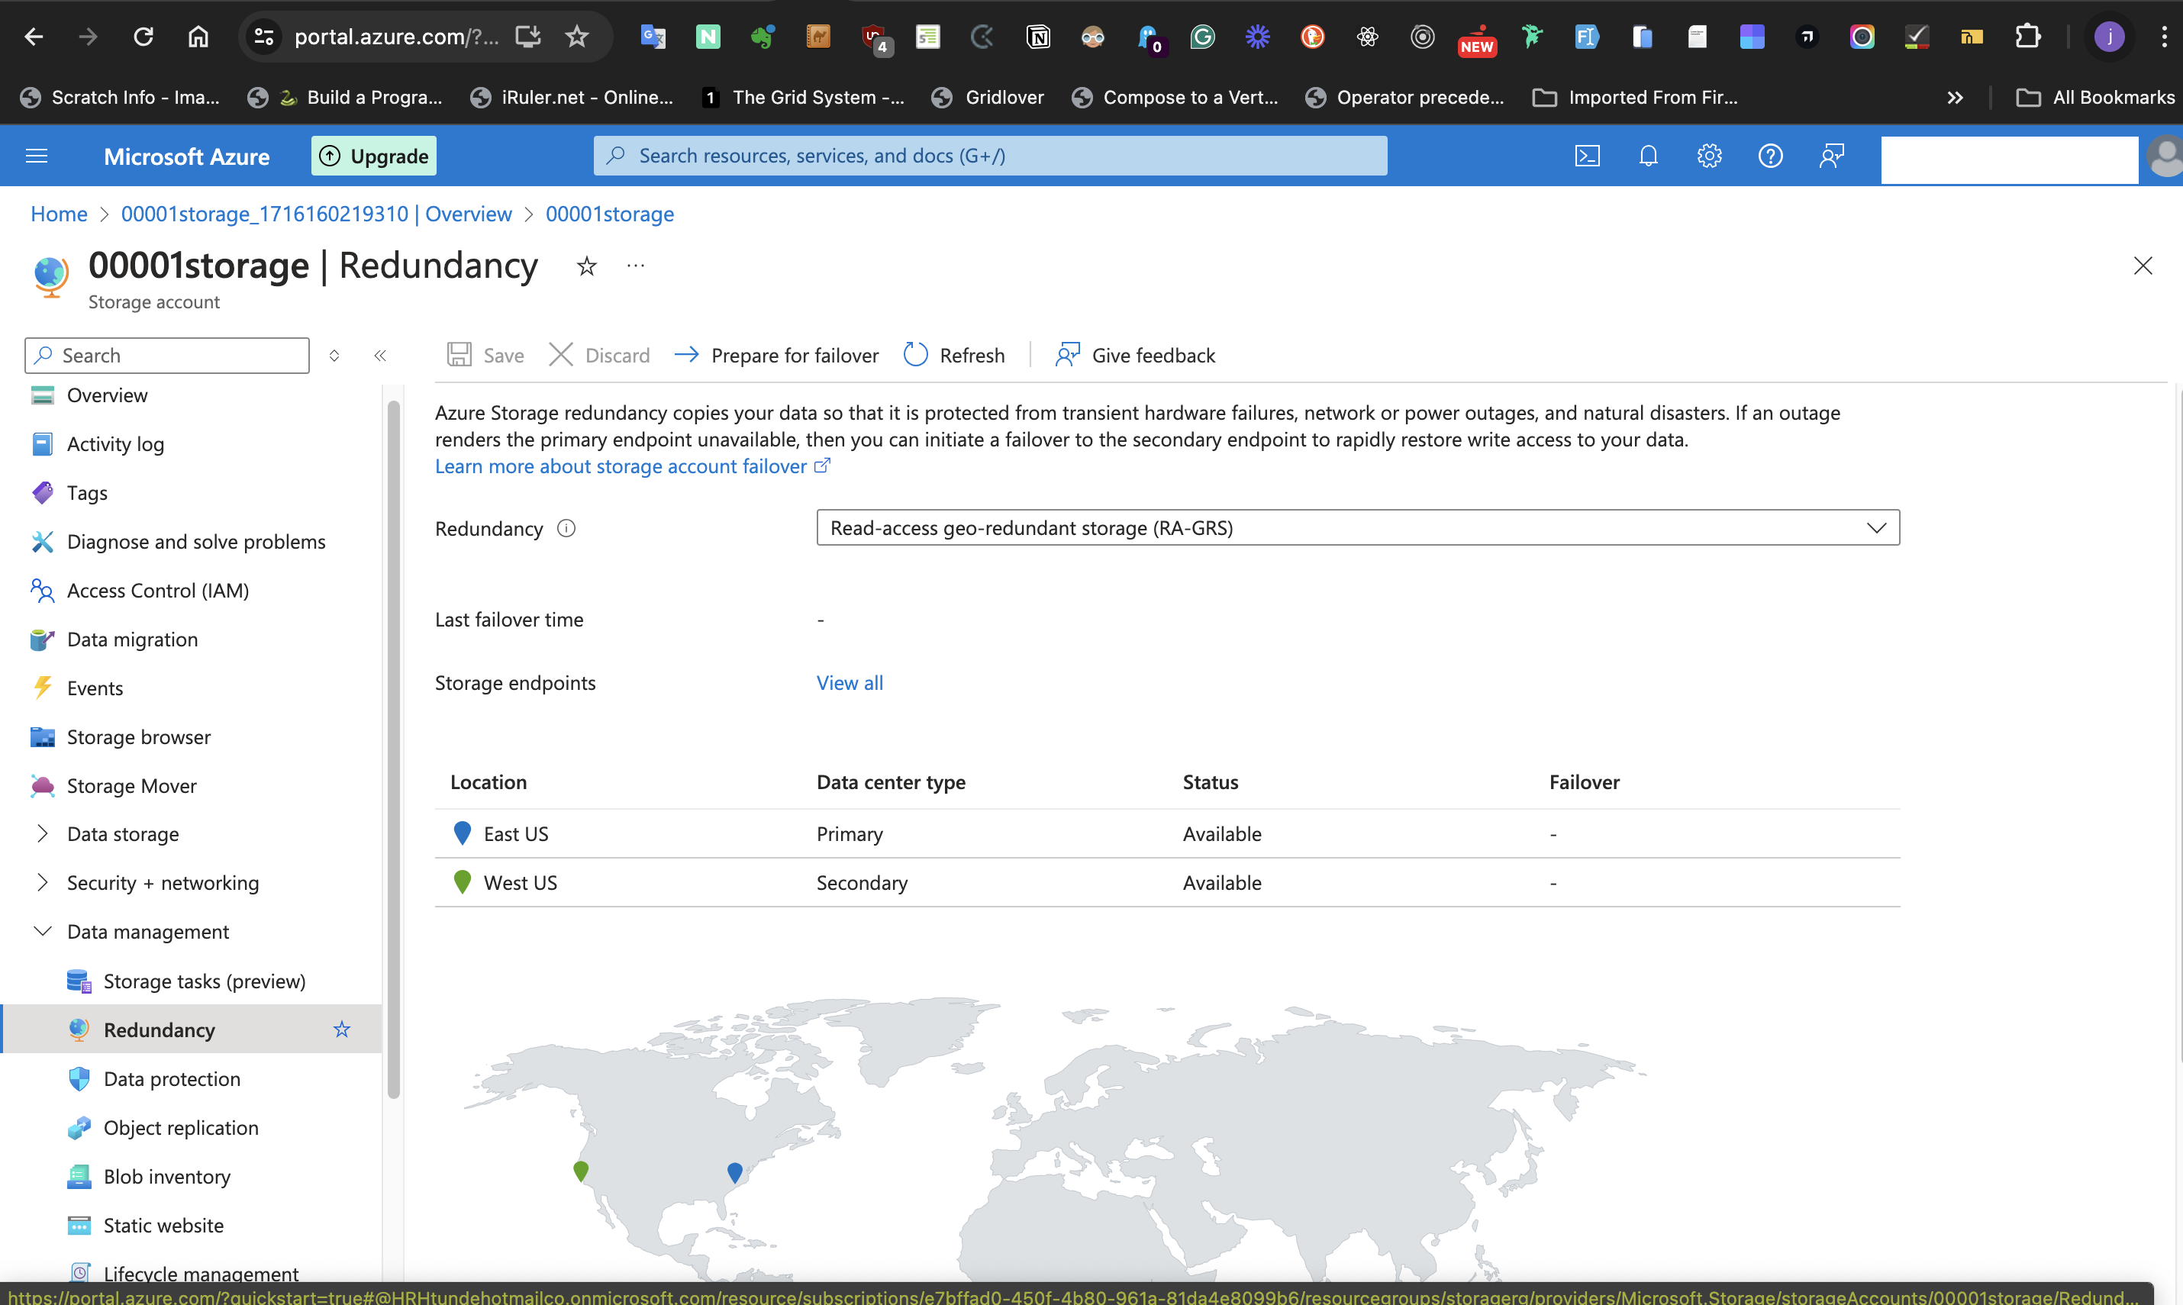Viewport: 2183px width, 1305px height.
Task: Open portal settings gear icon
Action: pos(1709,156)
